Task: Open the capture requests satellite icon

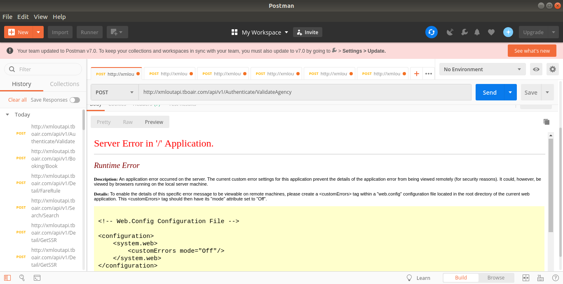Action: (x=450, y=32)
